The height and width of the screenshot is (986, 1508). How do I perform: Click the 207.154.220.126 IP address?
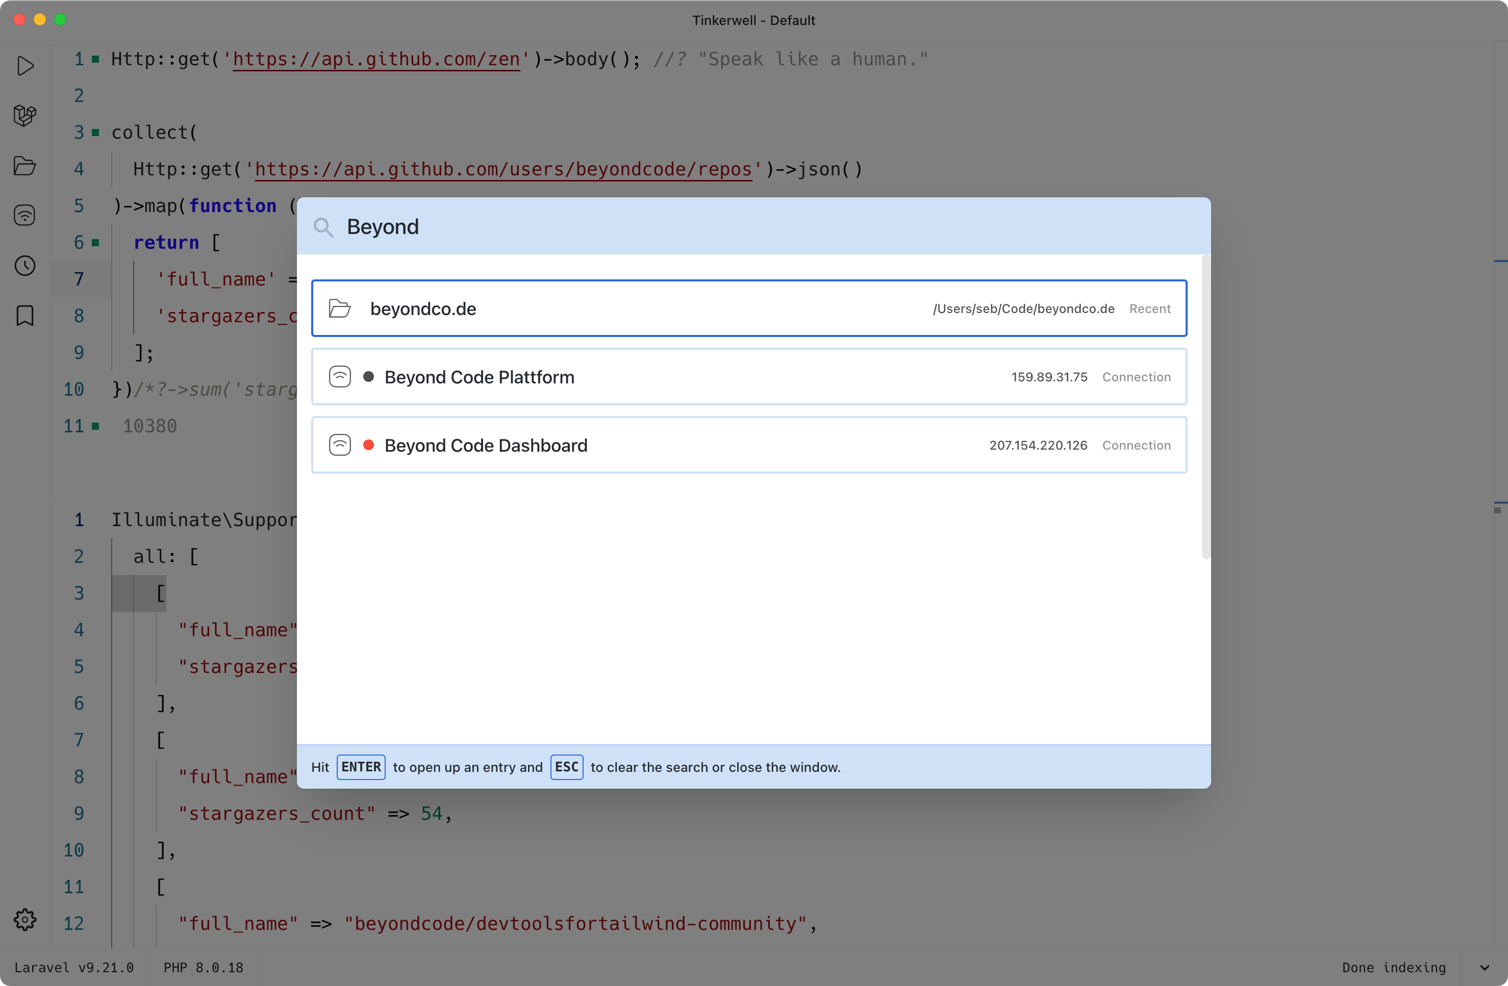click(1039, 445)
